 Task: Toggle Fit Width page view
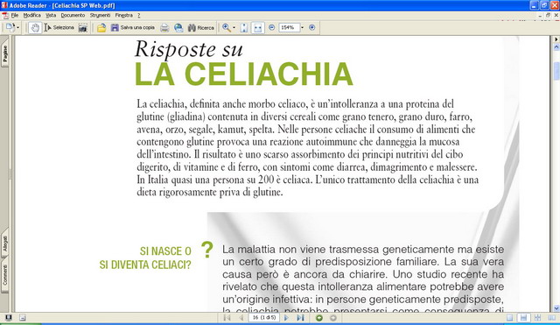[257, 28]
